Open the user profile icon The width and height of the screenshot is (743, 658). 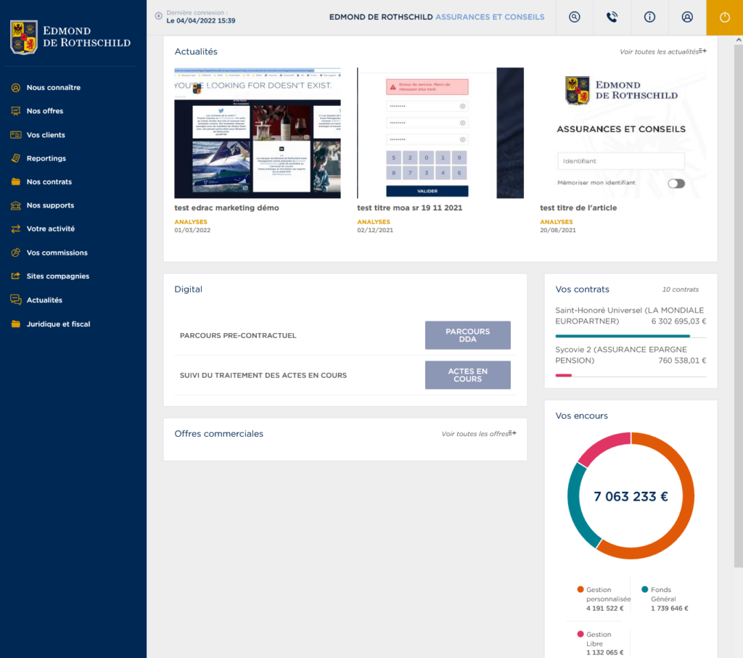click(687, 17)
